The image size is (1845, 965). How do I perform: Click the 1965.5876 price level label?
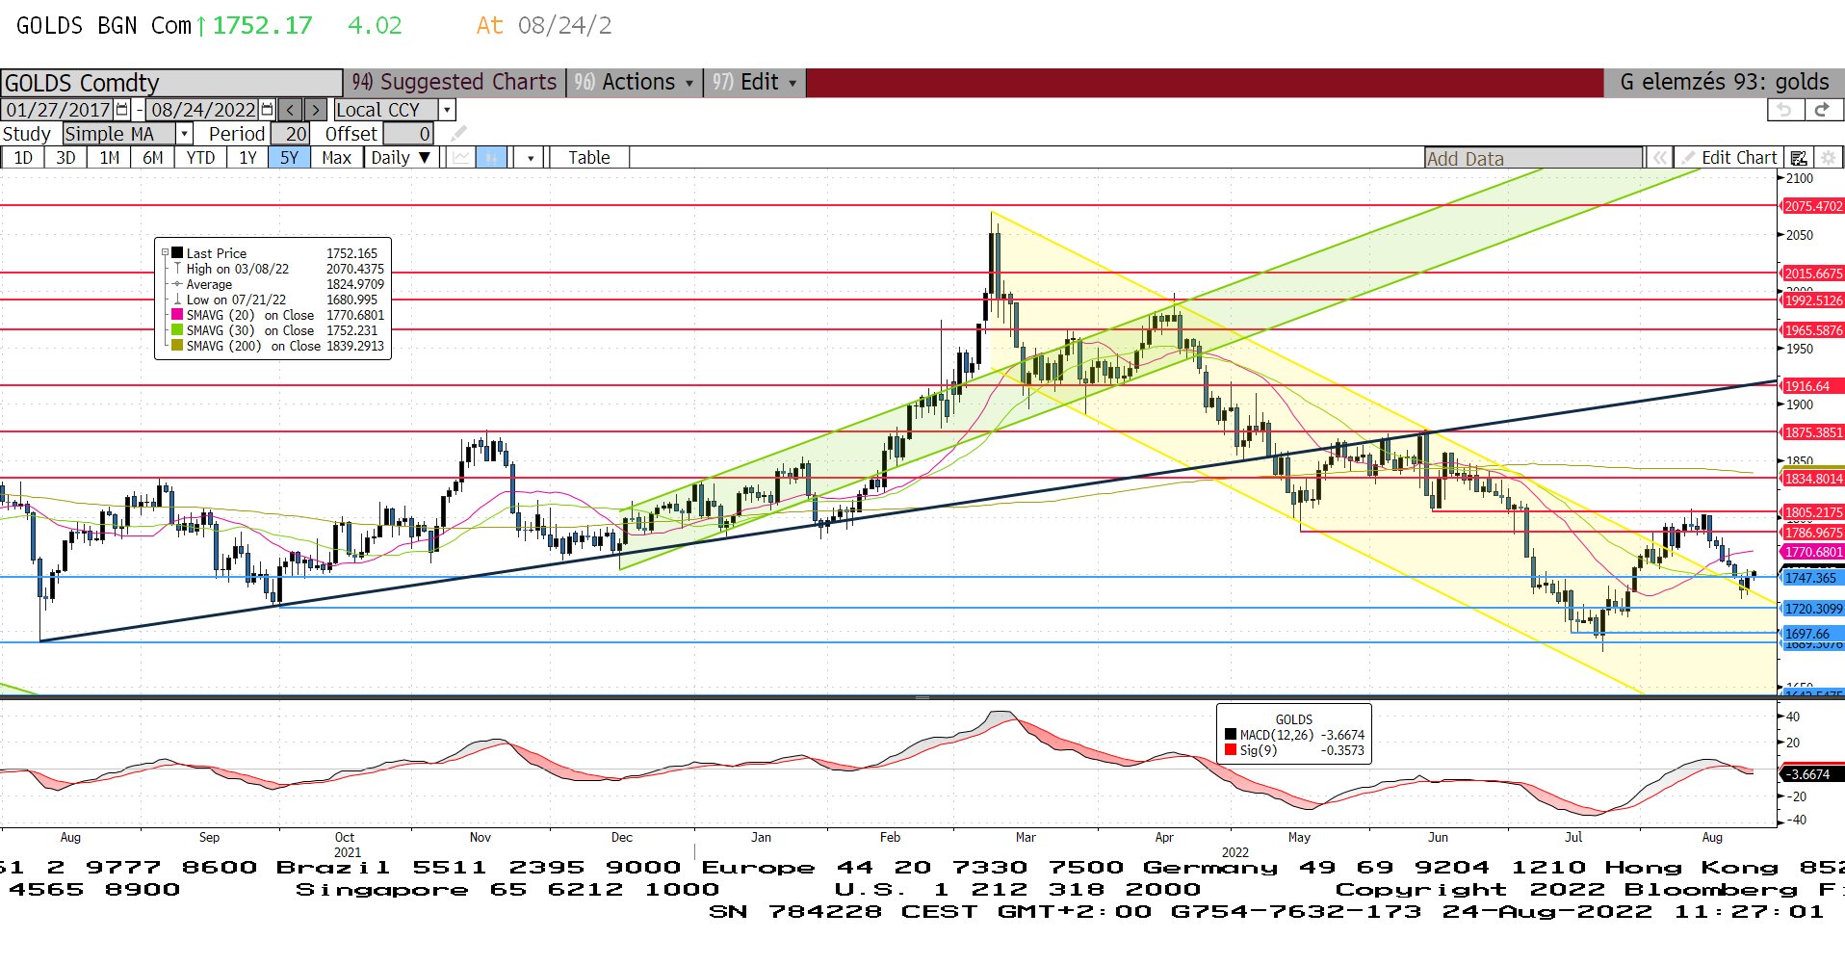1813,330
